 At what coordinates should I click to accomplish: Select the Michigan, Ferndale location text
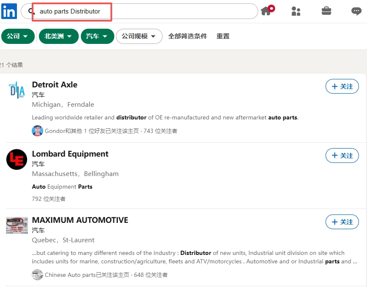(x=63, y=105)
